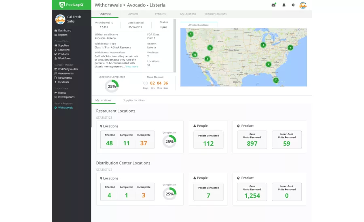Go to 2nd Party Audits

pyautogui.click(x=68, y=69)
